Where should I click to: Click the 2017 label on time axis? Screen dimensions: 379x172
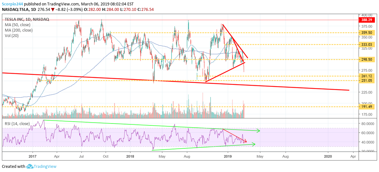point(32,156)
